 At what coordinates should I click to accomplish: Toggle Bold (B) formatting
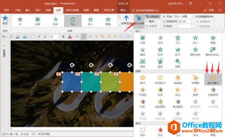click(63, 37)
